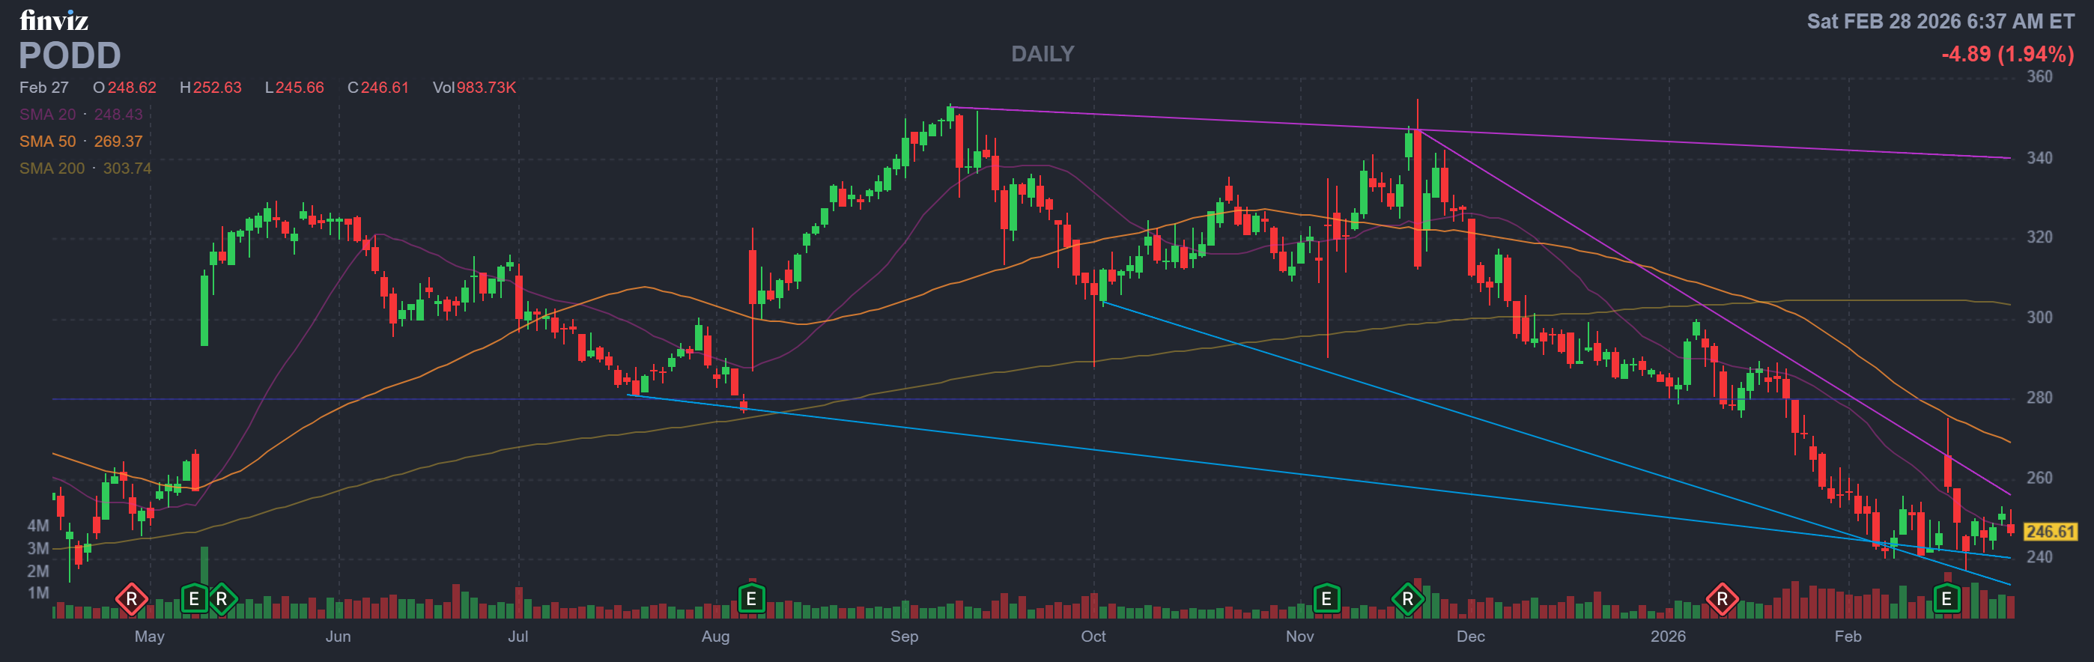2094x662 pixels.
Task: Click the Sep label on the time axis
Action: click(x=904, y=636)
